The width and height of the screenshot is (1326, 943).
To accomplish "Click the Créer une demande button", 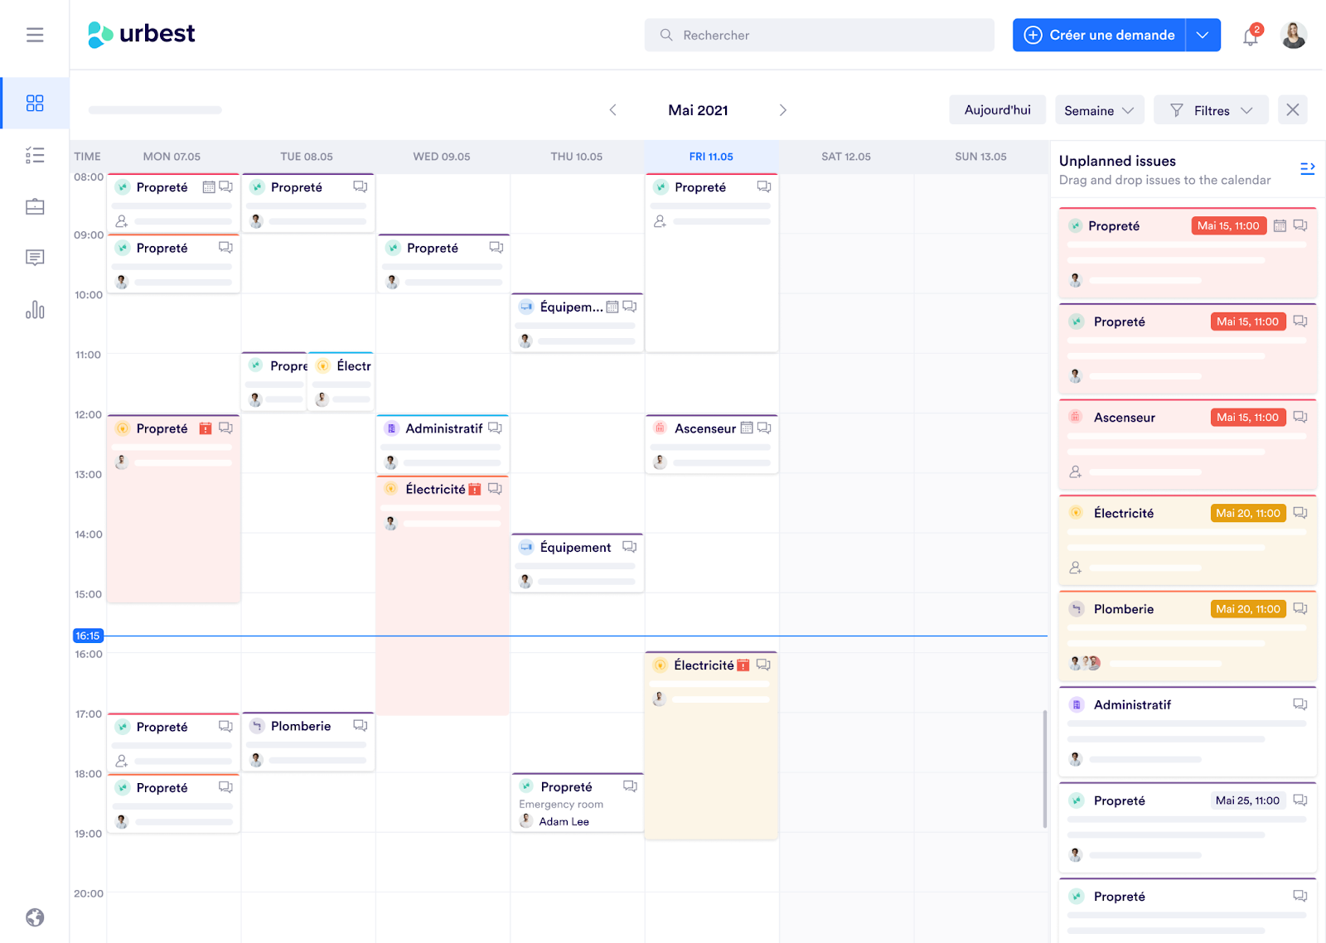I will coord(1101,35).
